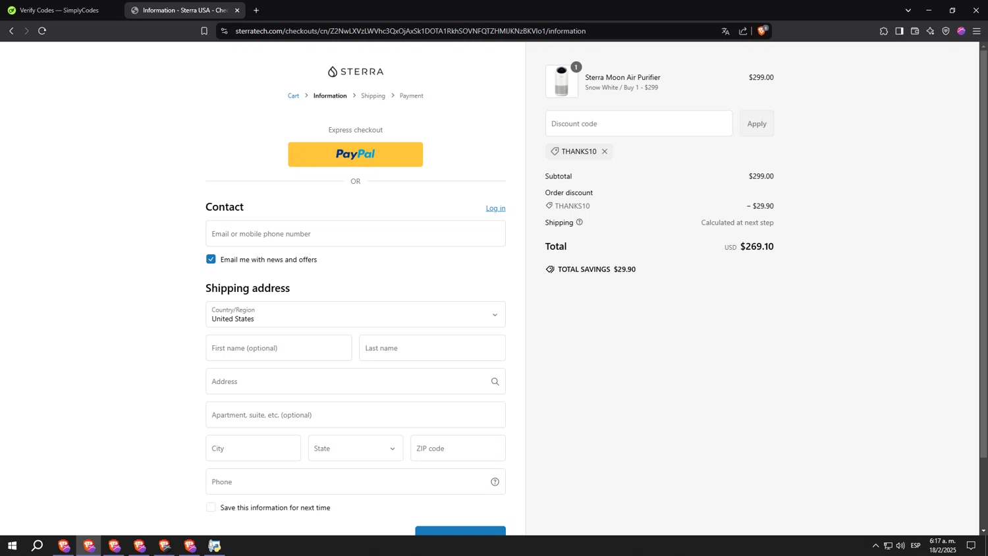Close the Information - Sterra USA tab

tap(237, 11)
